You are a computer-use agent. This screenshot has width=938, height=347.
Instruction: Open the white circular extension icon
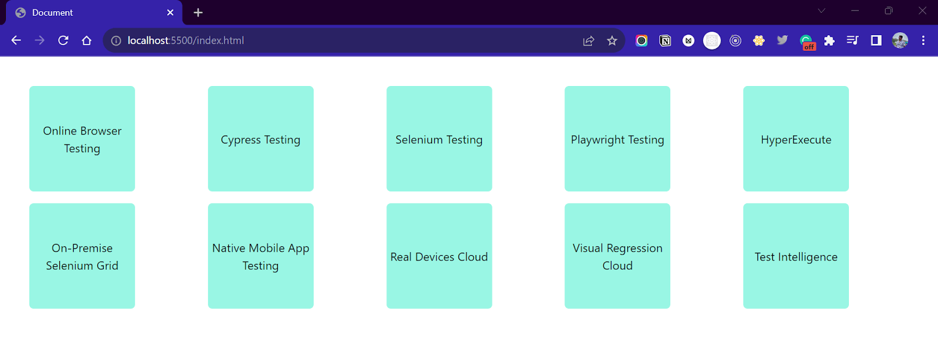click(712, 40)
